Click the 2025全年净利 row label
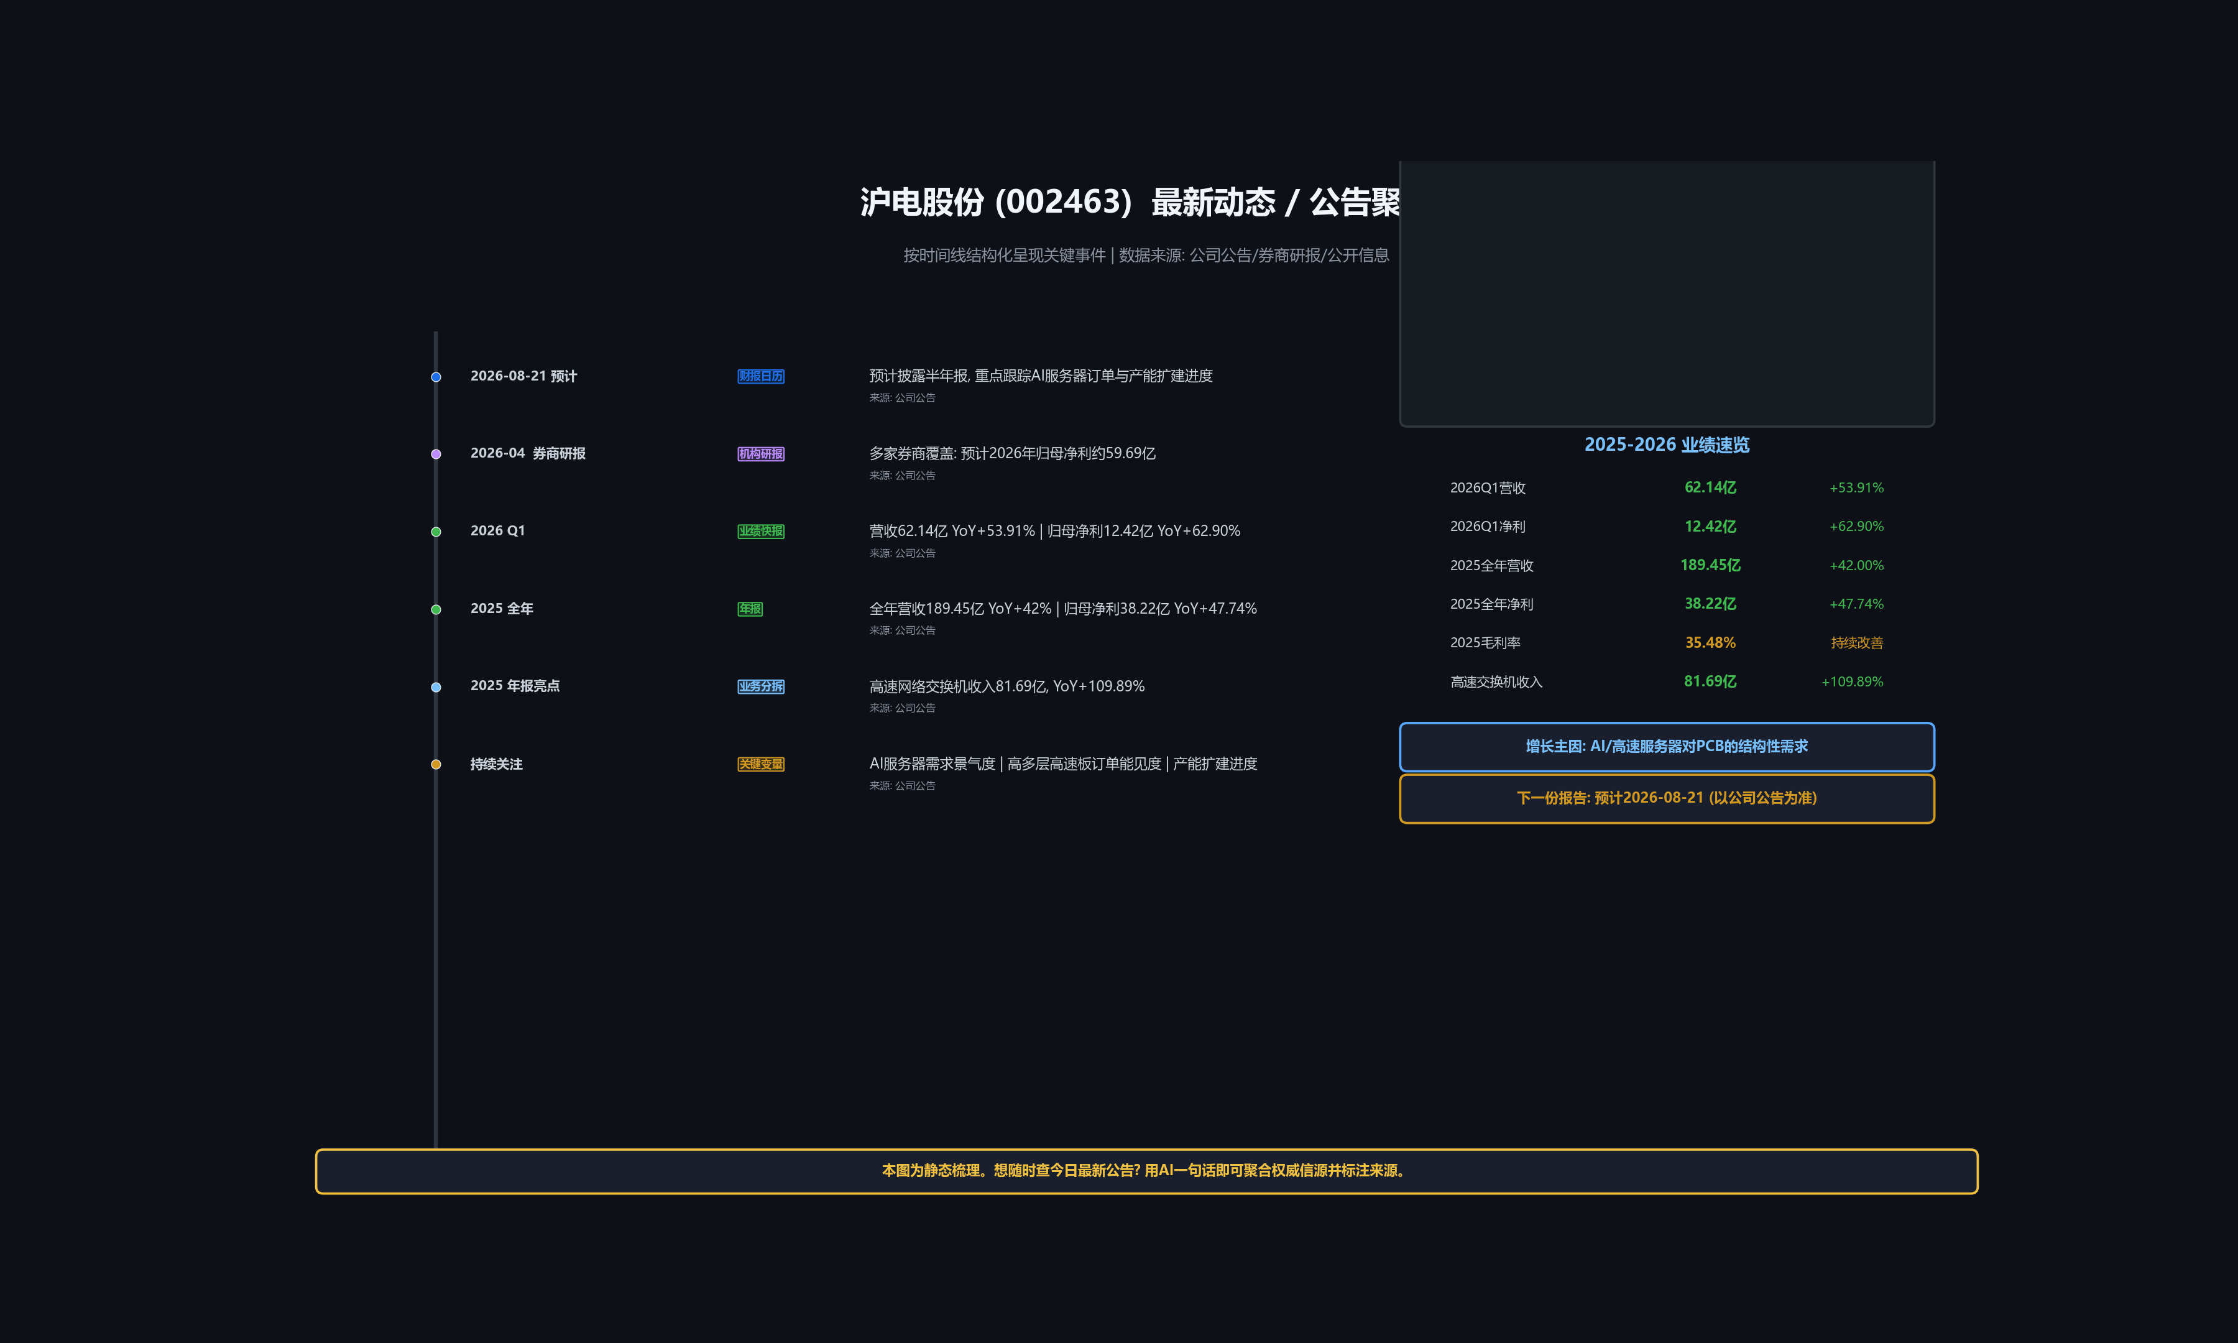2238x1343 pixels. [1492, 604]
